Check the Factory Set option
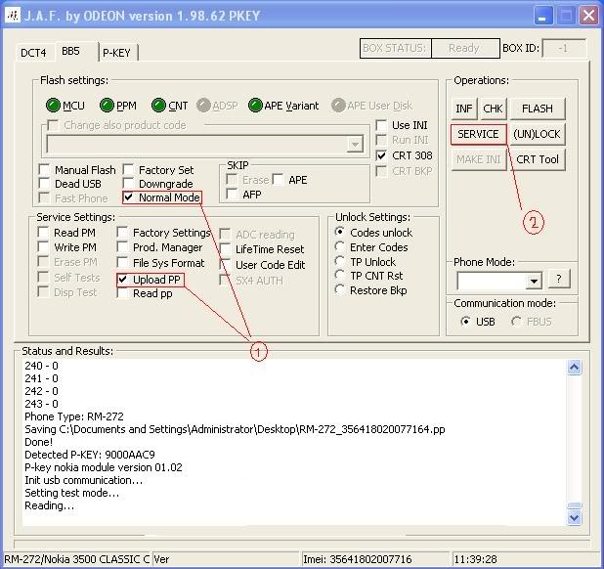This screenshot has width=604, height=569. point(128,169)
